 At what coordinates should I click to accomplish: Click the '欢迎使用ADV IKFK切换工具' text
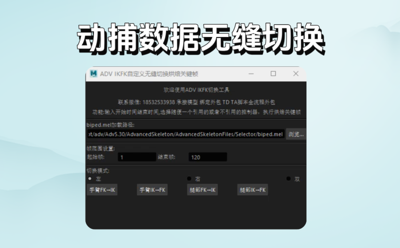point(196,90)
